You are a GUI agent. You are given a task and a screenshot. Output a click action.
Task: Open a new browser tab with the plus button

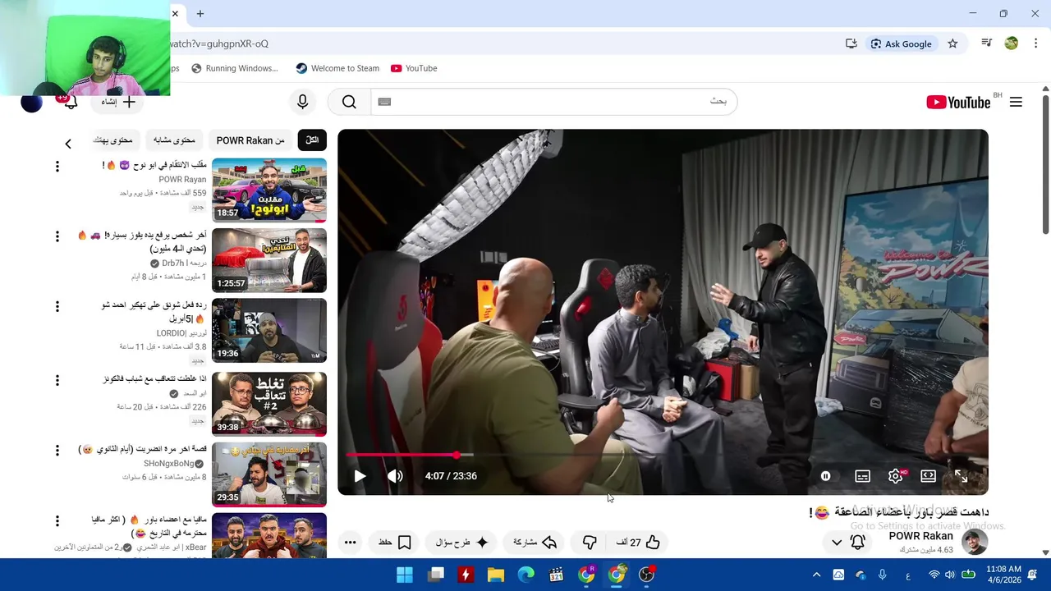200,13
